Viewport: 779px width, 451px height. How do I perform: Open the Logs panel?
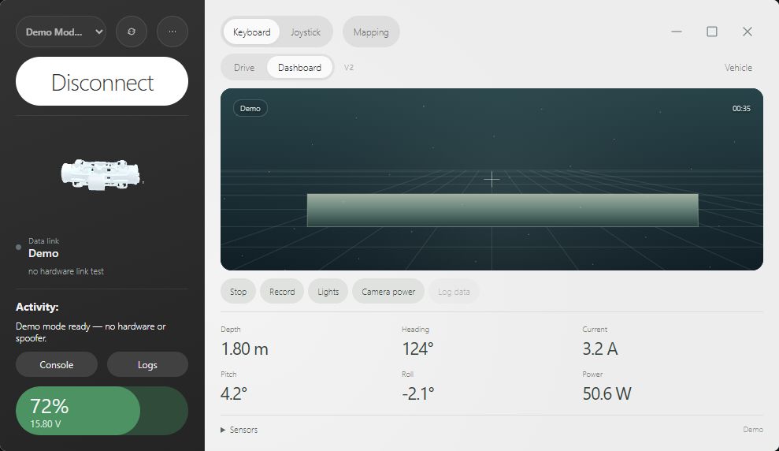click(147, 364)
